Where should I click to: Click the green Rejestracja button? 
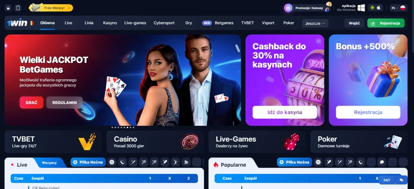click(386, 23)
